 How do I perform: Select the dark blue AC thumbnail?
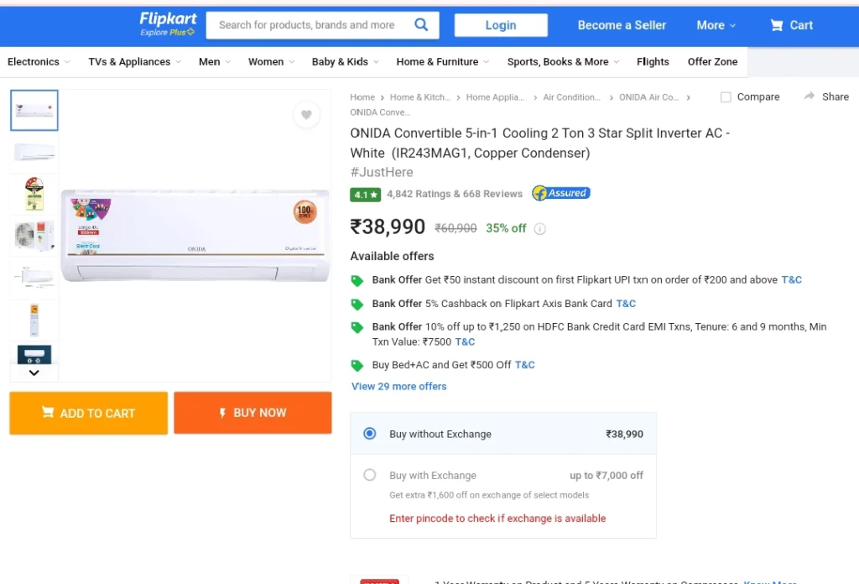click(x=34, y=354)
